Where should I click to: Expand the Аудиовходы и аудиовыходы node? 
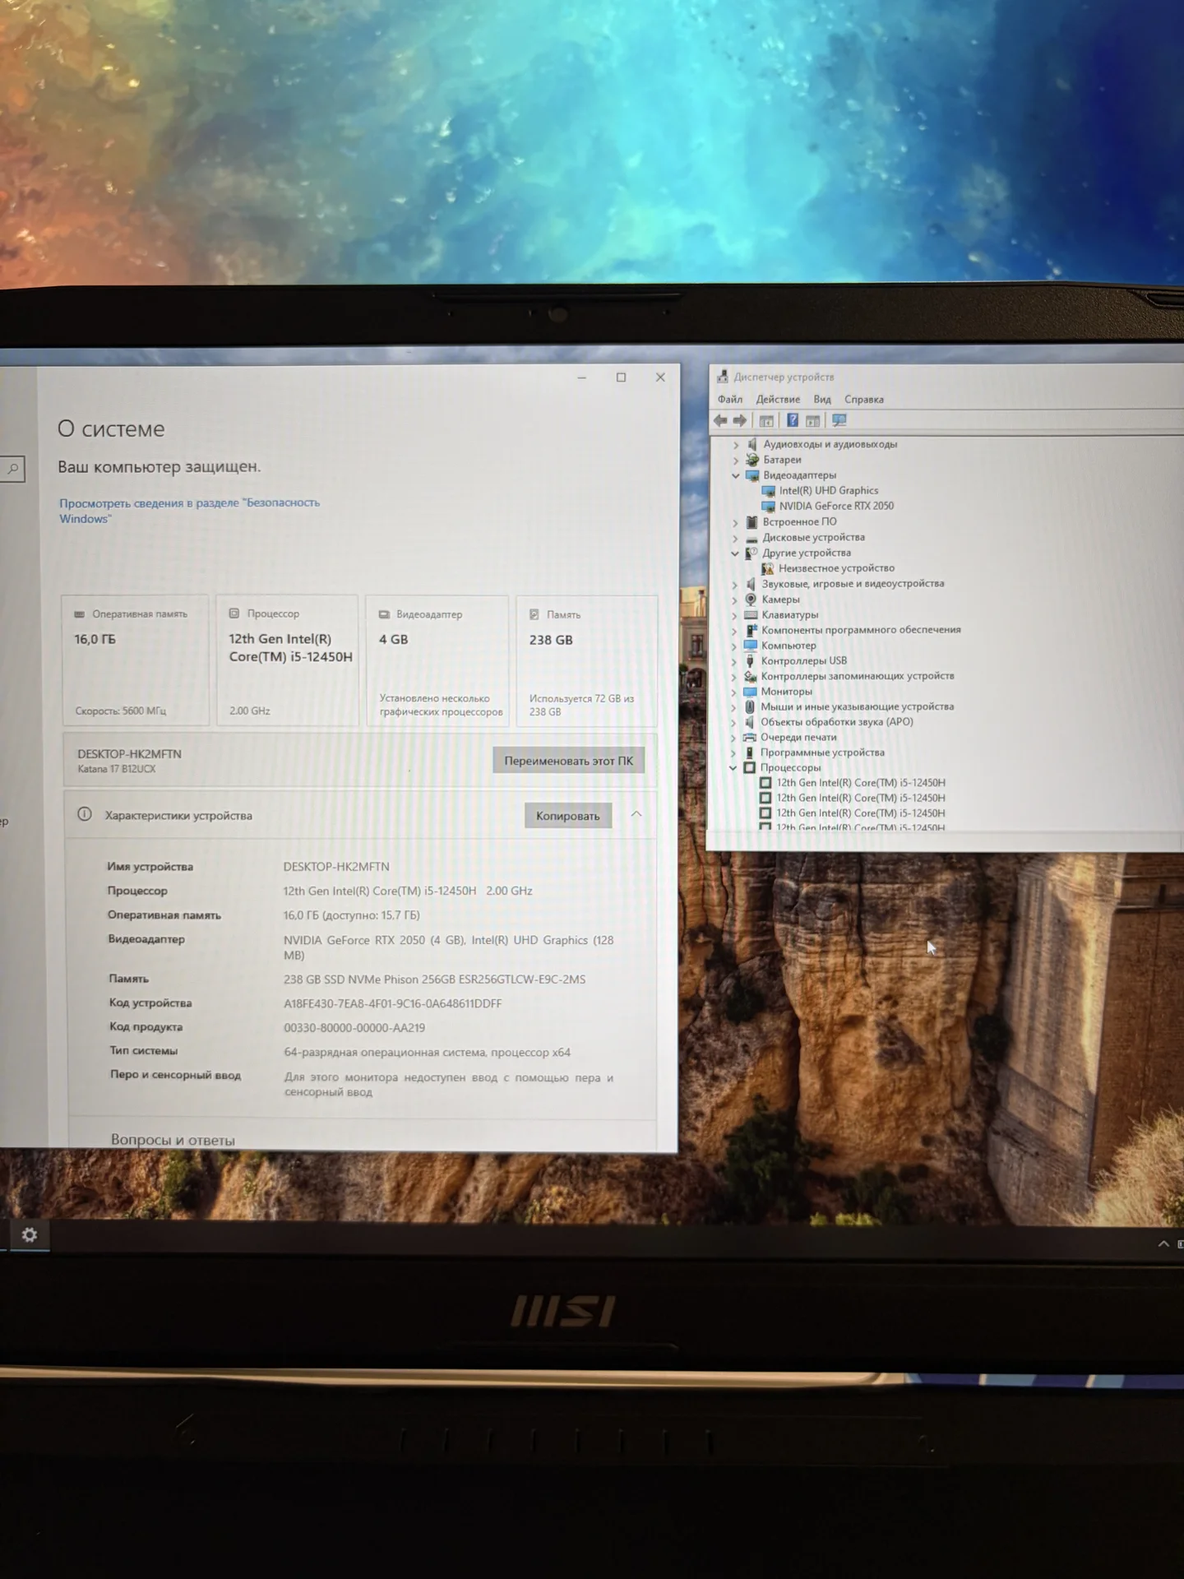[x=736, y=445]
